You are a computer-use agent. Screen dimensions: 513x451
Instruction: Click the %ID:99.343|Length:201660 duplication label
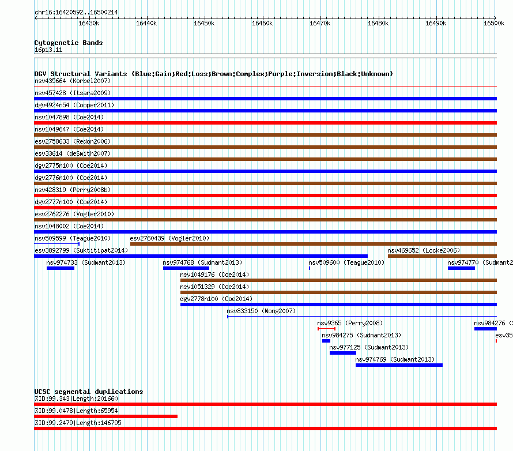pos(76,399)
